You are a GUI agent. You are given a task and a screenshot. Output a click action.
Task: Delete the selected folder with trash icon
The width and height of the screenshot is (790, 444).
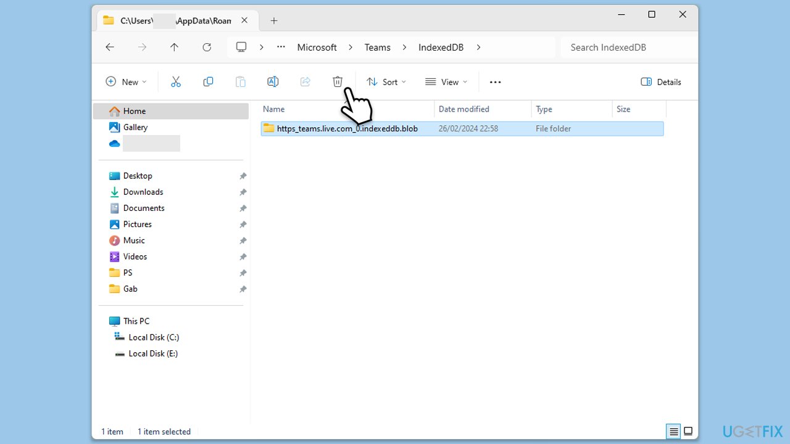(x=338, y=82)
